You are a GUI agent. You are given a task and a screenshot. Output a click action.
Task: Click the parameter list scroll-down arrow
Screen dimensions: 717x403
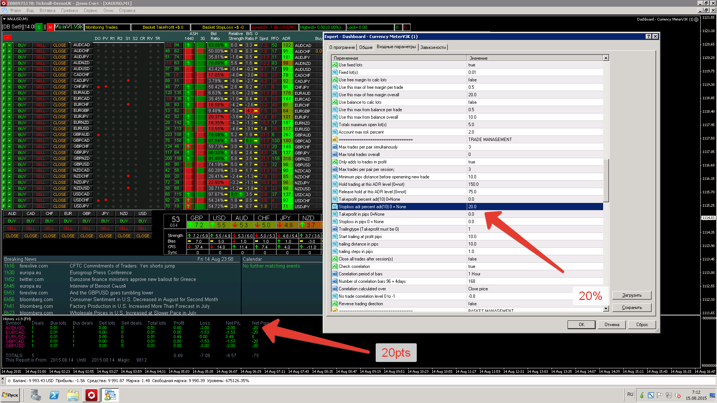pos(606,309)
